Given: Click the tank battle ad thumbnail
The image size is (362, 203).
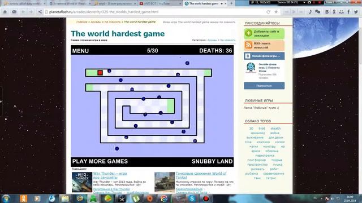Looking at the screenshot, I should [x=165, y=182].
